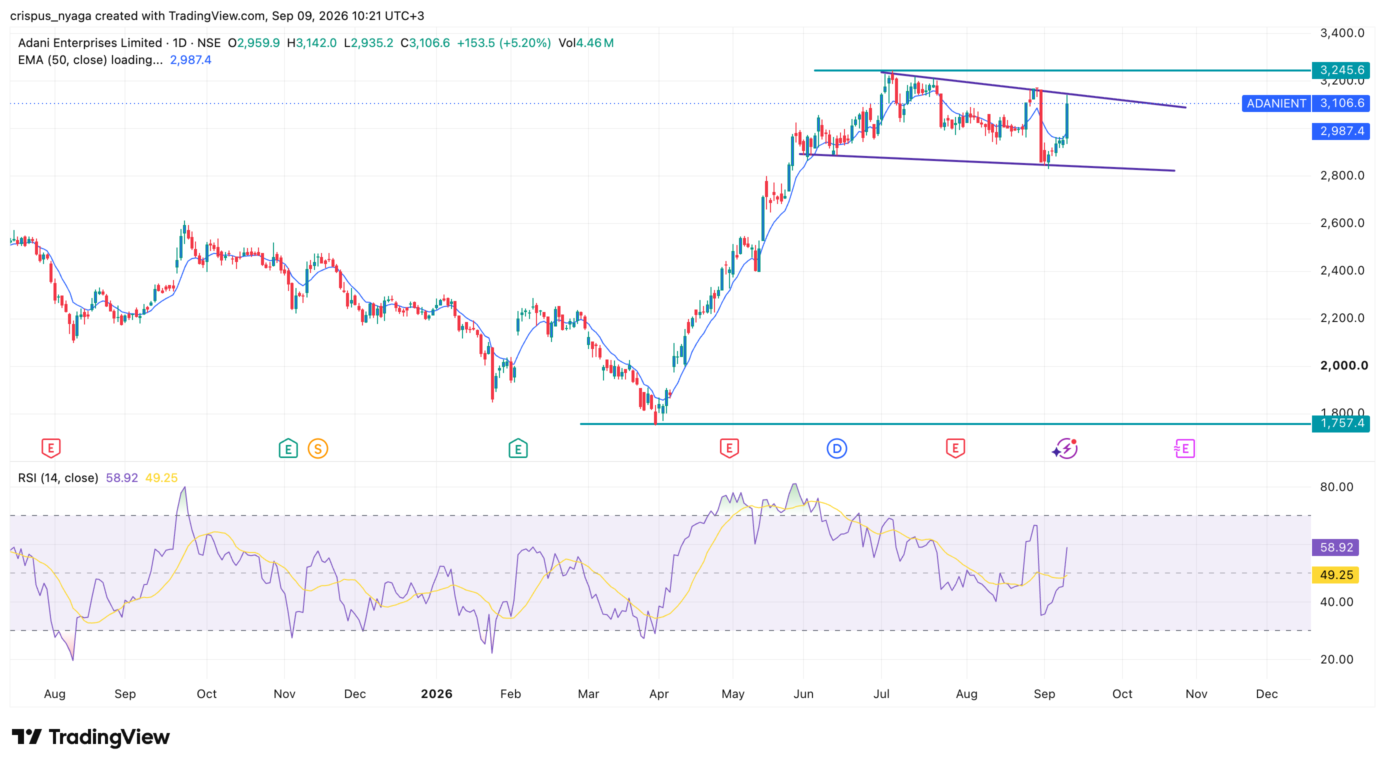
Task: Select the ADANIENT price label
Action: pyautogui.click(x=1276, y=103)
